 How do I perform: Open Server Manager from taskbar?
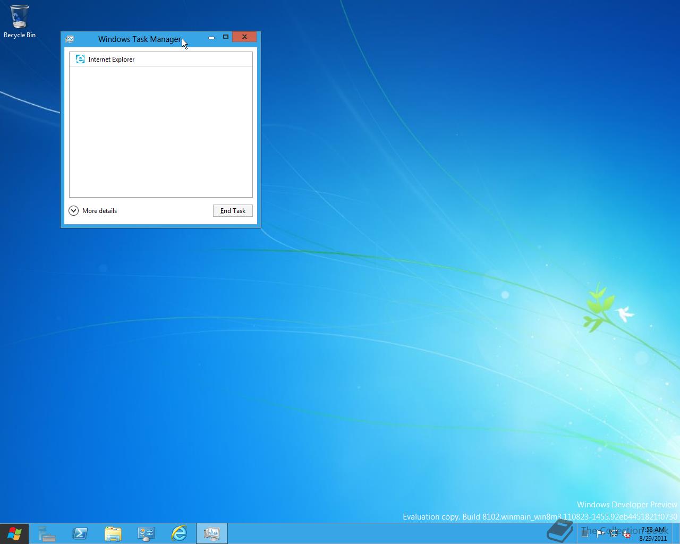tap(47, 533)
